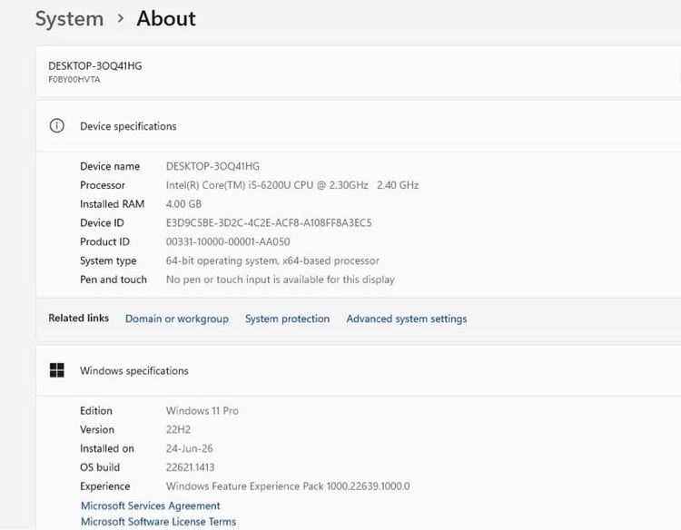Screen dimensions: 681x530
Task: Select Edition value Windows 11 Pro
Action: click(x=202, y=410)
